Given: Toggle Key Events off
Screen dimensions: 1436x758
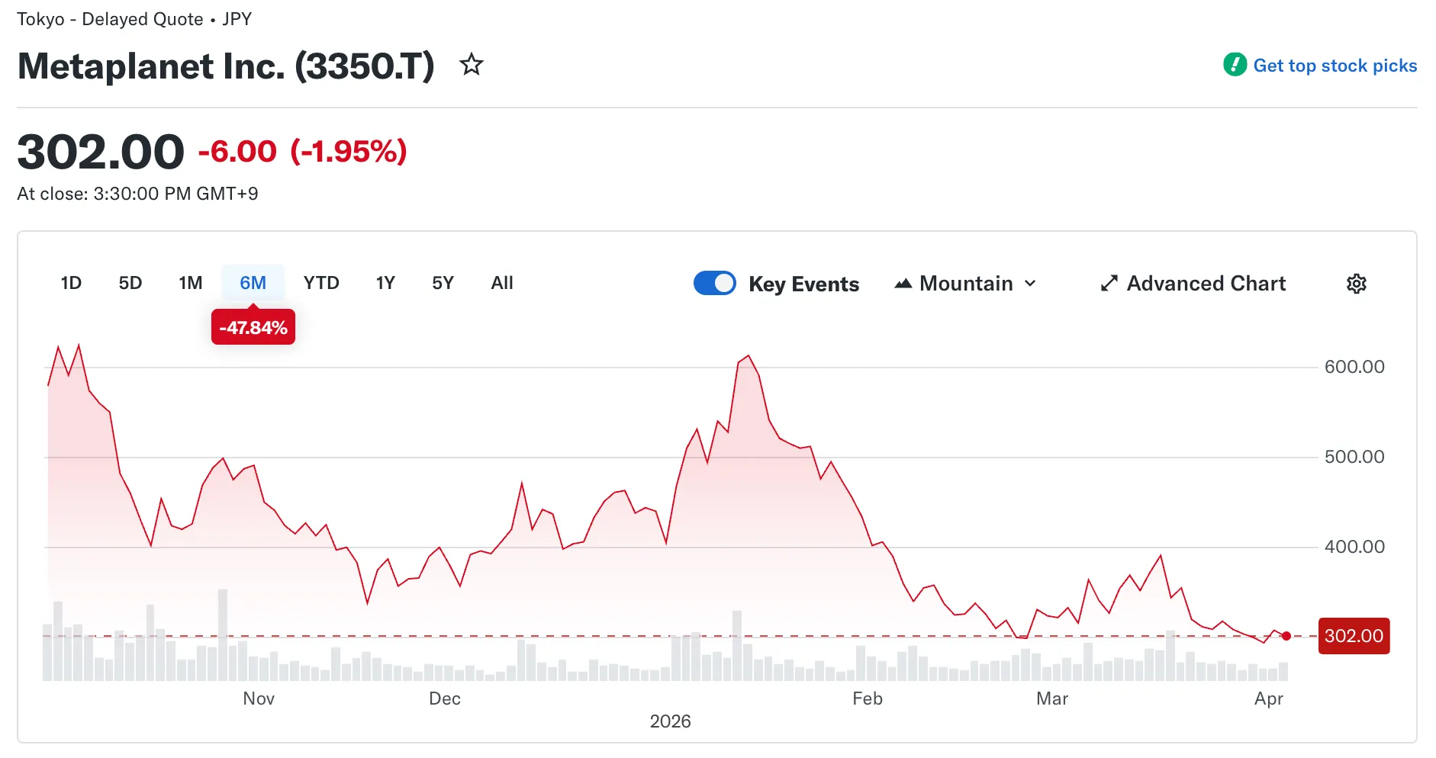Looking at the screenshot, I should pos(714,283).
